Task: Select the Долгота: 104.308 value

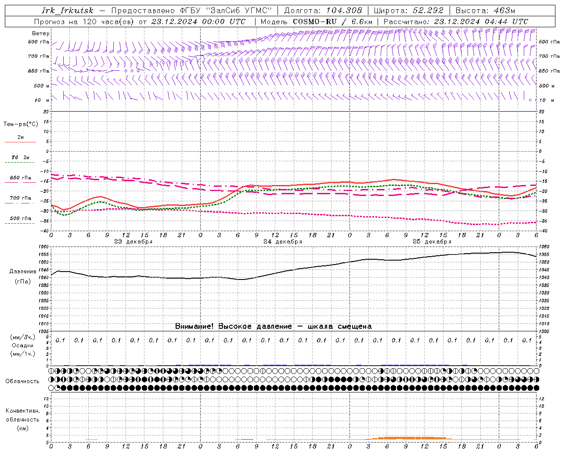Action: [323, 11]
